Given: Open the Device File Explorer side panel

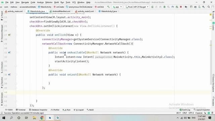Looking at the screenshot, I should click(213, 83).
